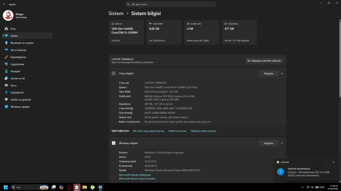
Task: Click the İS derlemesi value 26200.8737
Action: point(151,166)
